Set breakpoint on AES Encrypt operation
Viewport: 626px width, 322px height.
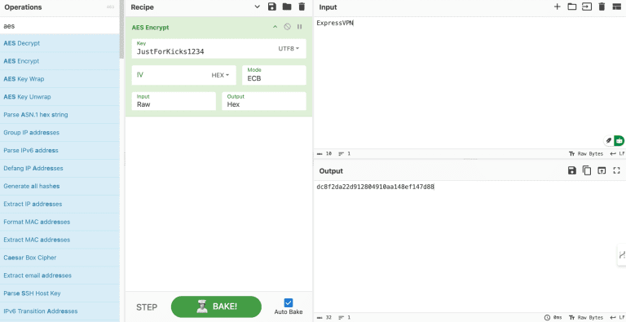(x=299, y=27)
